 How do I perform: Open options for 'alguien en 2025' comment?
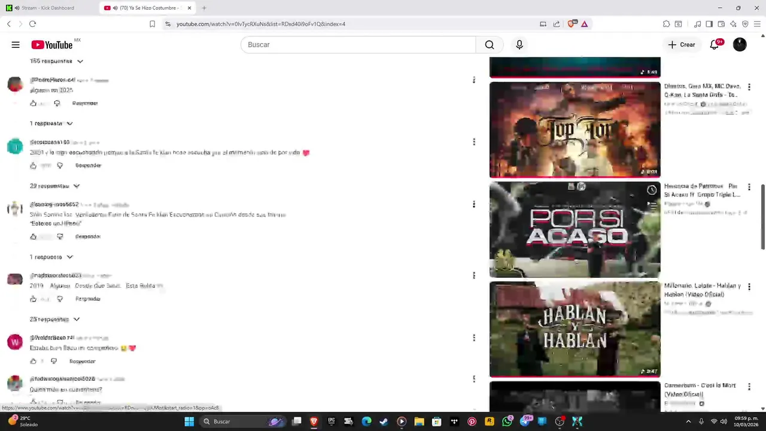474,80
